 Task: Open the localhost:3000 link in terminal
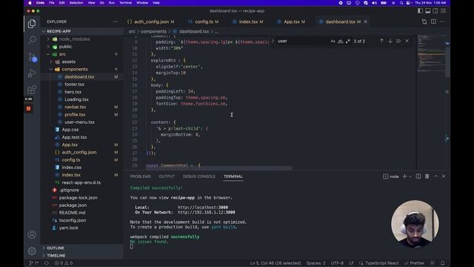203,208
